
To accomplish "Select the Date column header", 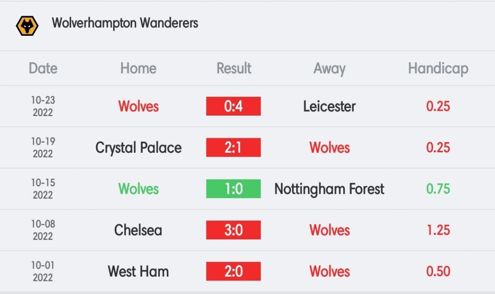I will point(43,68).
